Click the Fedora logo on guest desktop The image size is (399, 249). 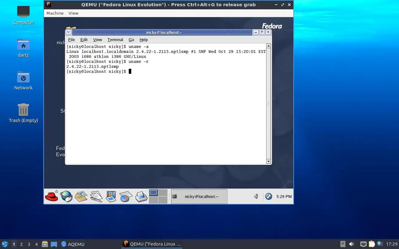(272, 26)
